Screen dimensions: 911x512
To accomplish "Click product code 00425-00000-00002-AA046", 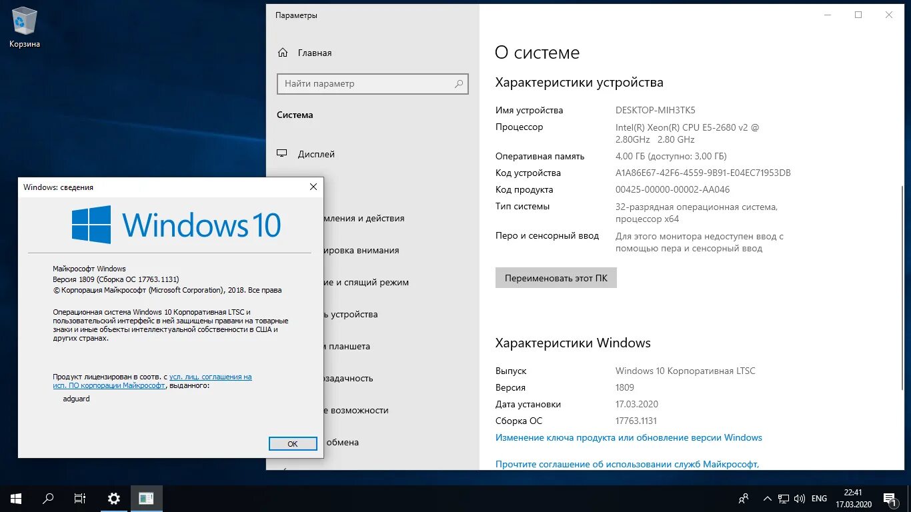I will pyautogui.click(x=672, y=190).
